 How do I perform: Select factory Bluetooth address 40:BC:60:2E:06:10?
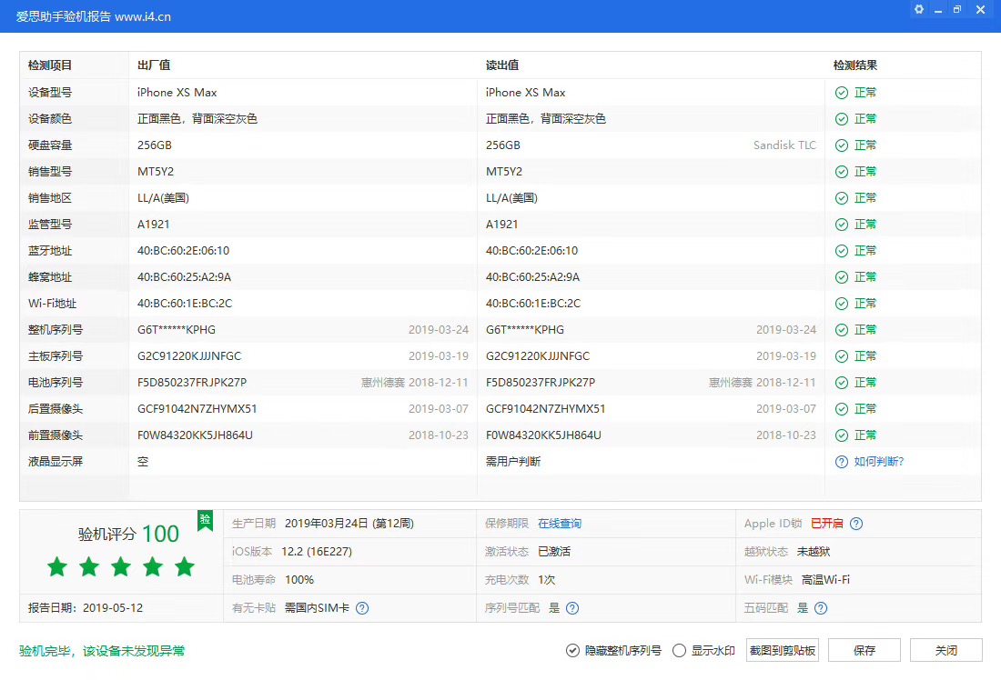[x=183, y=251]
